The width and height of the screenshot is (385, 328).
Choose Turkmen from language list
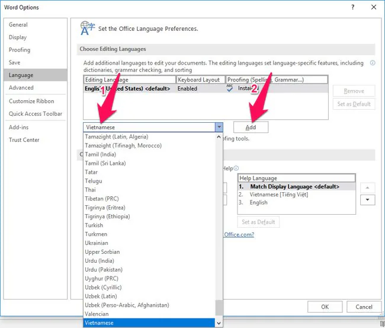pyautogui.click(x=149, y=234)
